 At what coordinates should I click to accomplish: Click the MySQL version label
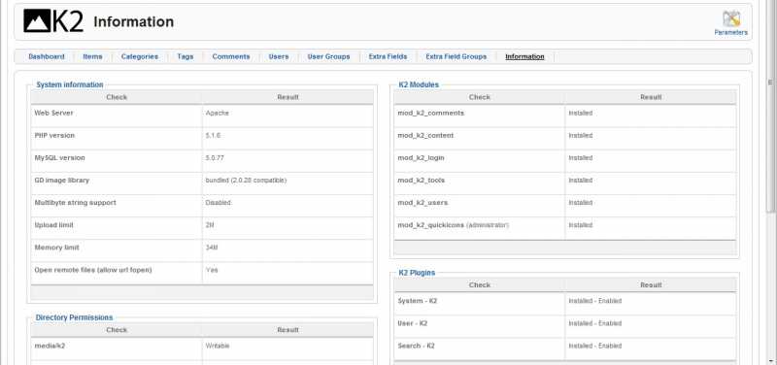pyautogui.click(x=59, y=157)
